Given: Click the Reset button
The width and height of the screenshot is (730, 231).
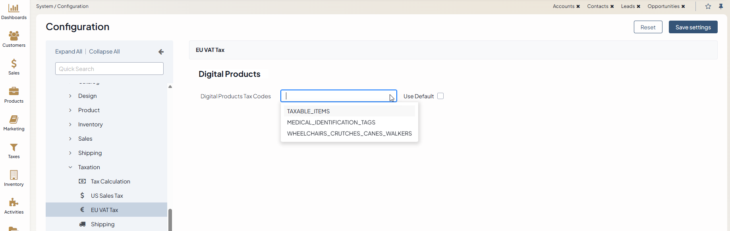Looking at the screenshot, I should point(648,27).
